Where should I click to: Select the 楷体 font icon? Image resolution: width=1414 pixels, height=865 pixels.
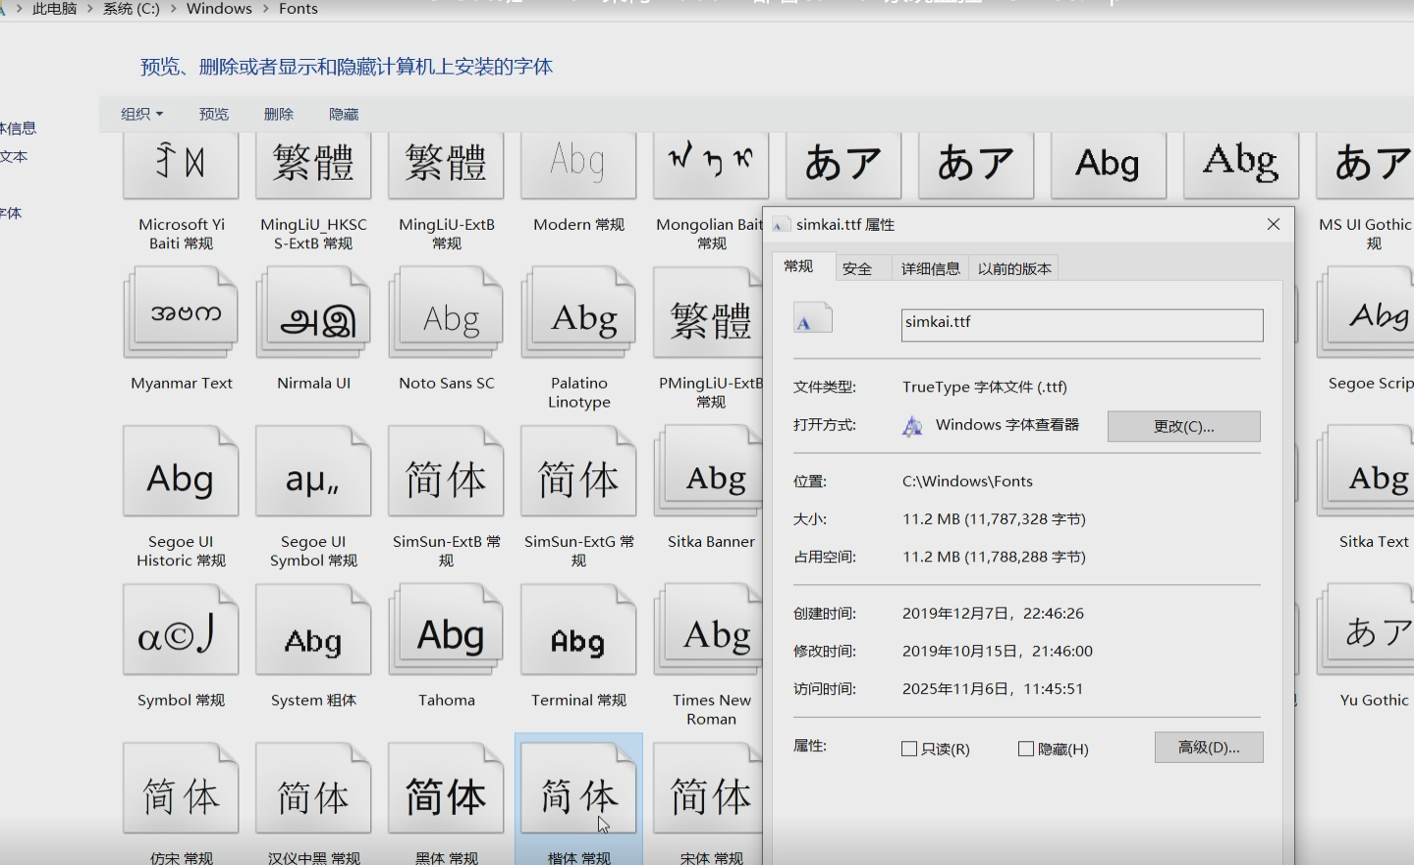(578, 788)
